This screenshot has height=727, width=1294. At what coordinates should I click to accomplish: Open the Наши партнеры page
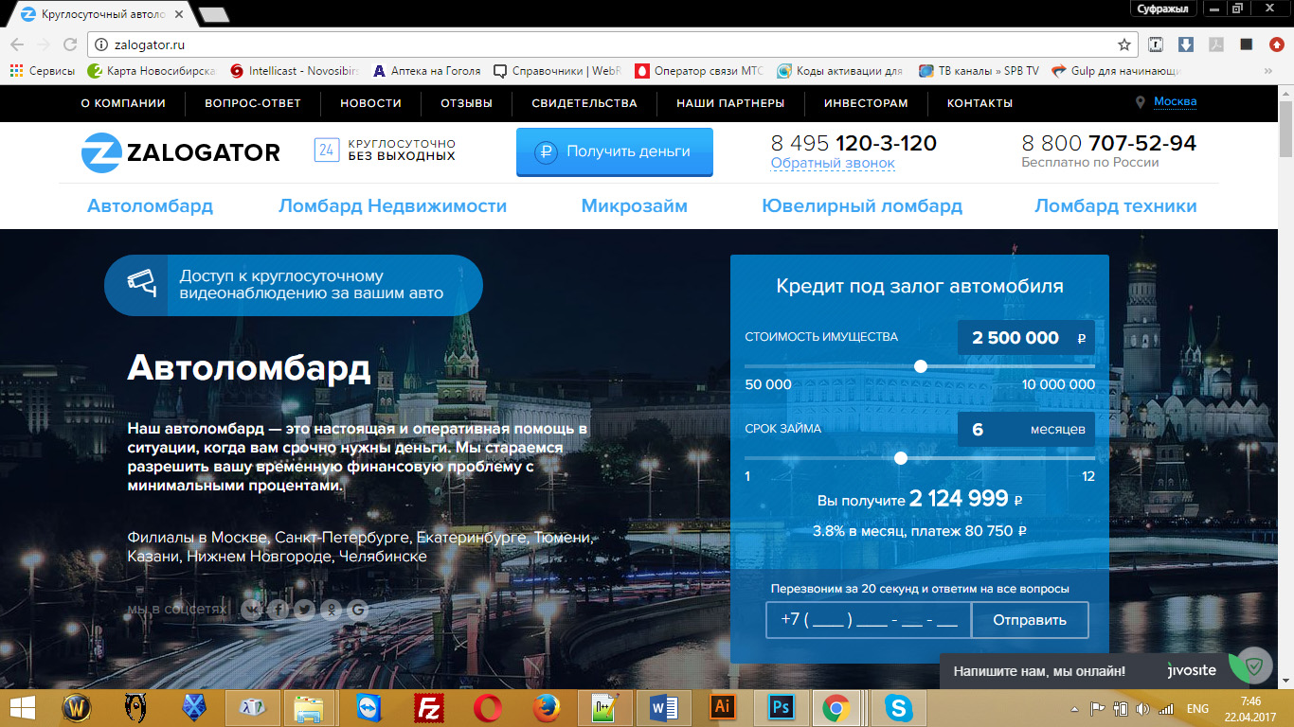[730, 103]
